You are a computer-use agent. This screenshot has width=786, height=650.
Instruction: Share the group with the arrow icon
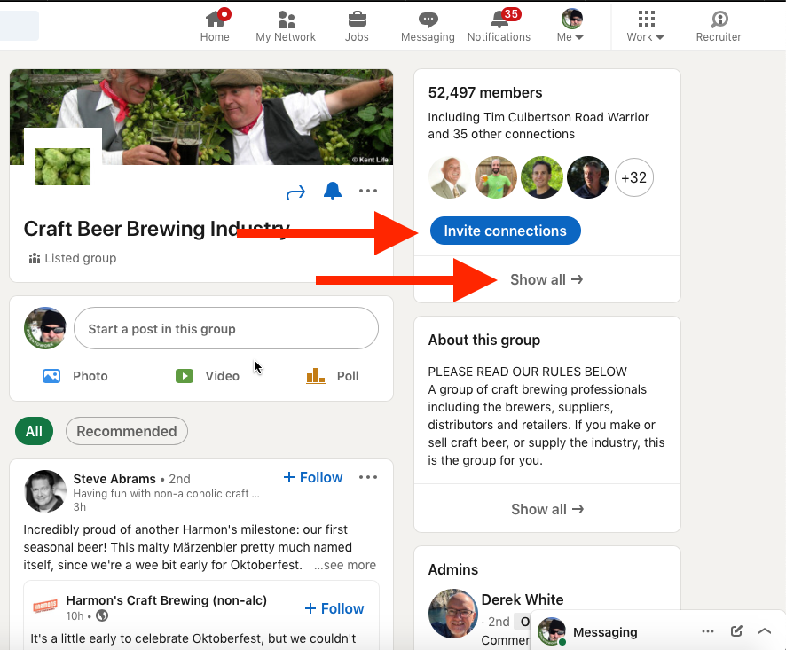(295, 192)
